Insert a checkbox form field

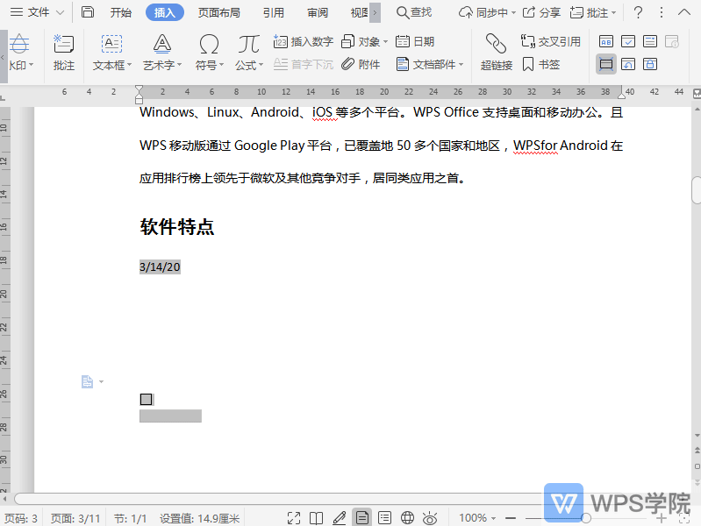coord(627,41)
